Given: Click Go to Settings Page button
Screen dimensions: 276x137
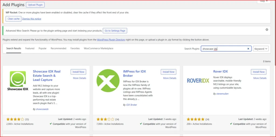Looking at the screenshot, I should 115,31.
